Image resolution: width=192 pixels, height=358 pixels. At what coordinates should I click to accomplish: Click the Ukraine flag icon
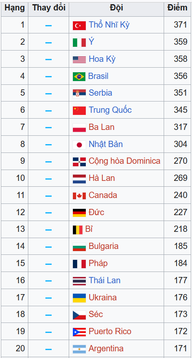(x=79, y=298)
